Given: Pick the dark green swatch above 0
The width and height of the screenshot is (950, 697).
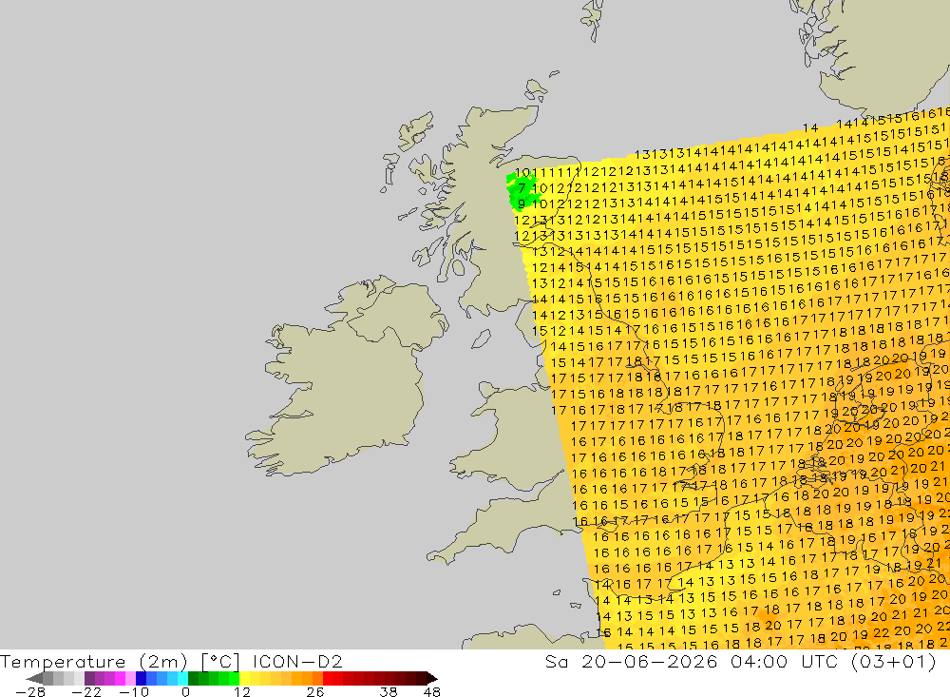Looking at the screenshot, I should (x=193, y=679).
